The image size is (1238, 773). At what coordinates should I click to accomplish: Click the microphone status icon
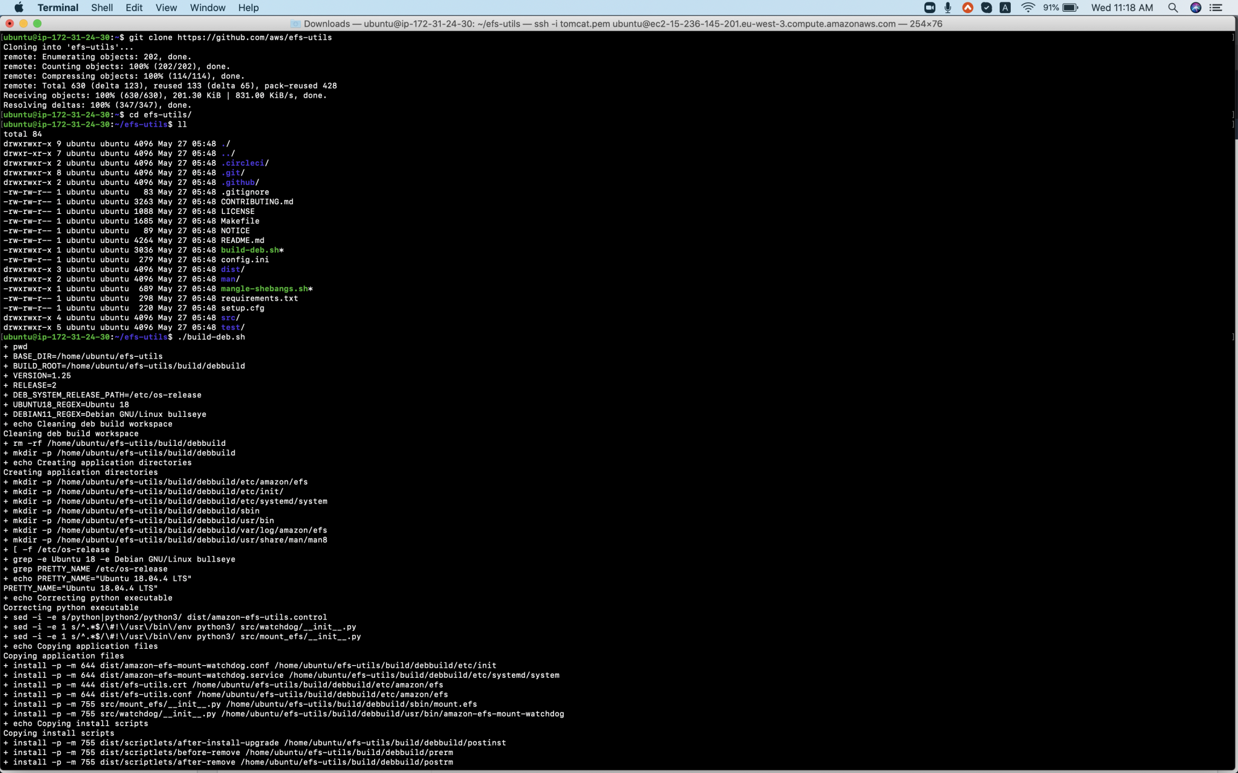(x=948, y=7)
